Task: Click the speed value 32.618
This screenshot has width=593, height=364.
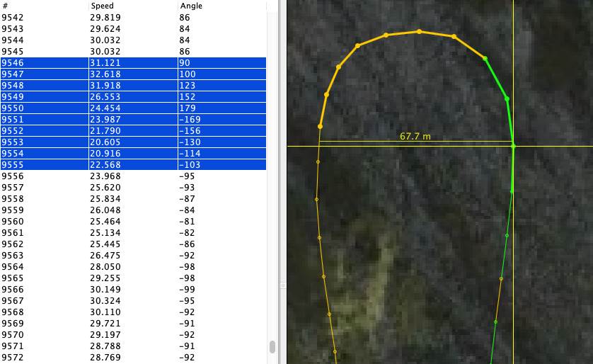Action: pos(105,74)
